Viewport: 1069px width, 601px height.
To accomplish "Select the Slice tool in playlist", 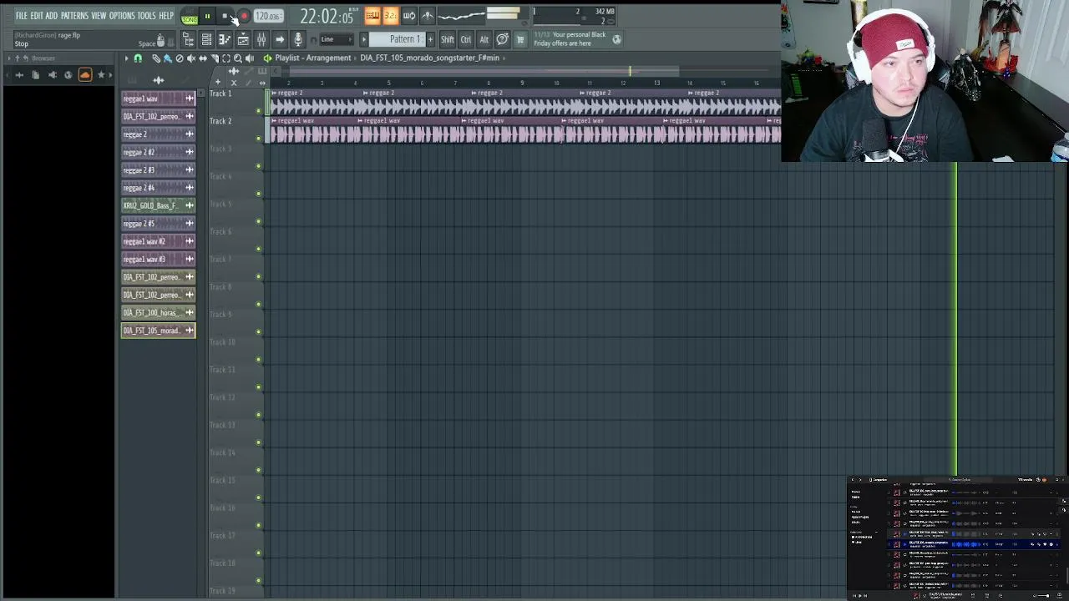I will coord(215,58).
